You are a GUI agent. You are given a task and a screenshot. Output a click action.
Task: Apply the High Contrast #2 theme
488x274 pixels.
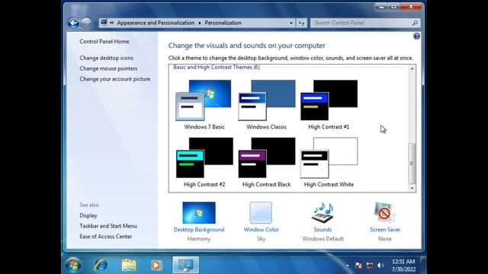[x=204, y=162]
